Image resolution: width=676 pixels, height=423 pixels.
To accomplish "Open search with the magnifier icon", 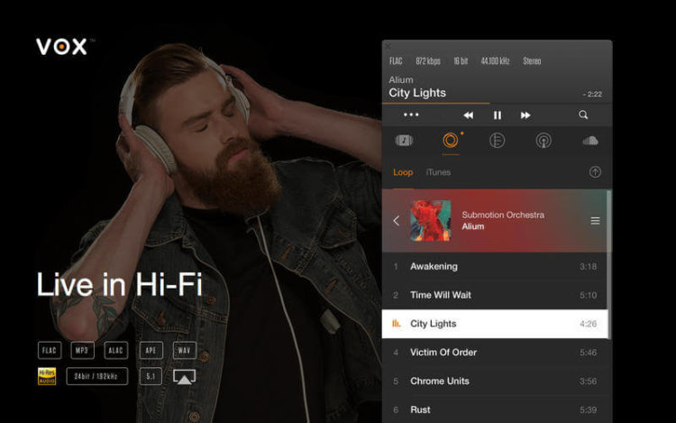I will tap(583, 115).
